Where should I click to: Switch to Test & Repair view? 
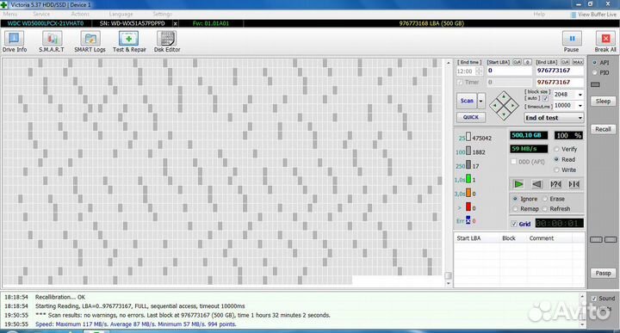129,41
